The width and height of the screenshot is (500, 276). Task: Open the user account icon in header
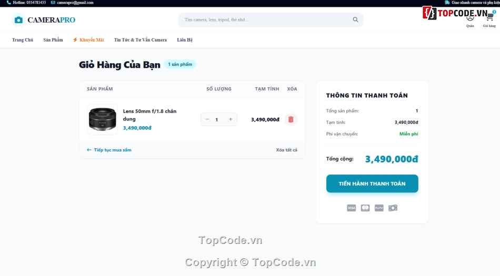[x=470, y=18]
